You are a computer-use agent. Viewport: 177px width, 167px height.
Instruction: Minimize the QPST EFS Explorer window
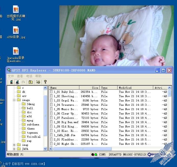tap(157, 70)
